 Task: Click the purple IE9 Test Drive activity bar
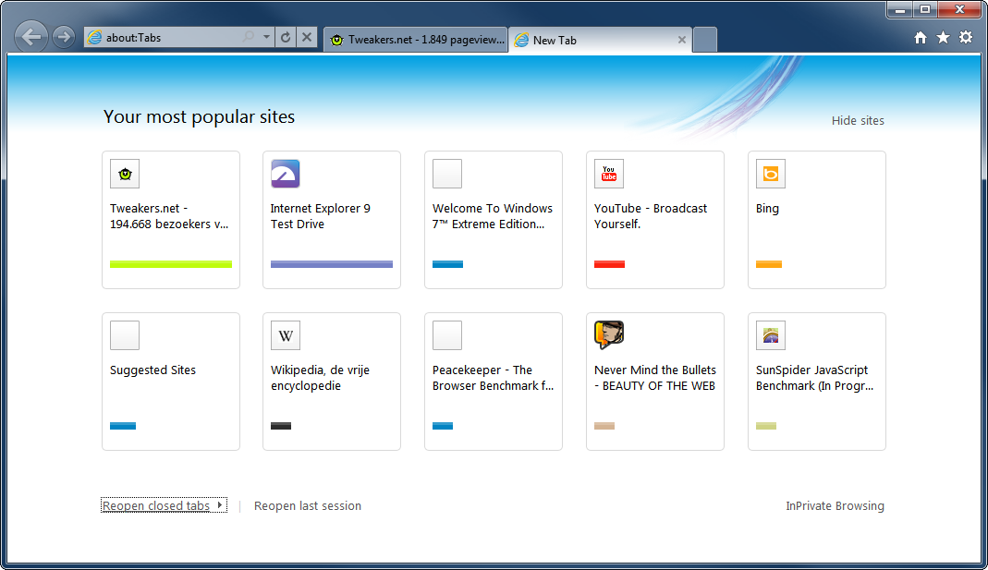click(332, 264)
